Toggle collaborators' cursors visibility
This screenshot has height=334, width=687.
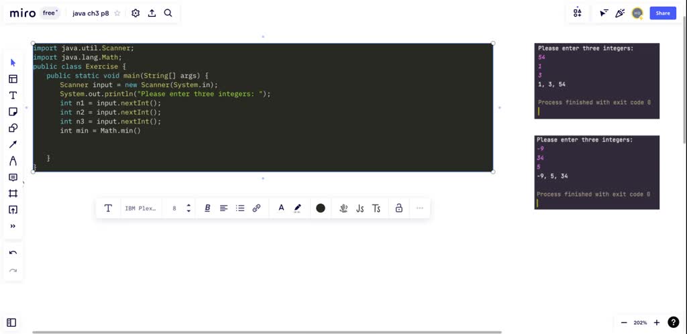[604, 13]
